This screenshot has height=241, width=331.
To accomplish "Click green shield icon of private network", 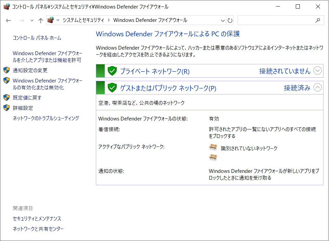I will (x=112, y=71).
